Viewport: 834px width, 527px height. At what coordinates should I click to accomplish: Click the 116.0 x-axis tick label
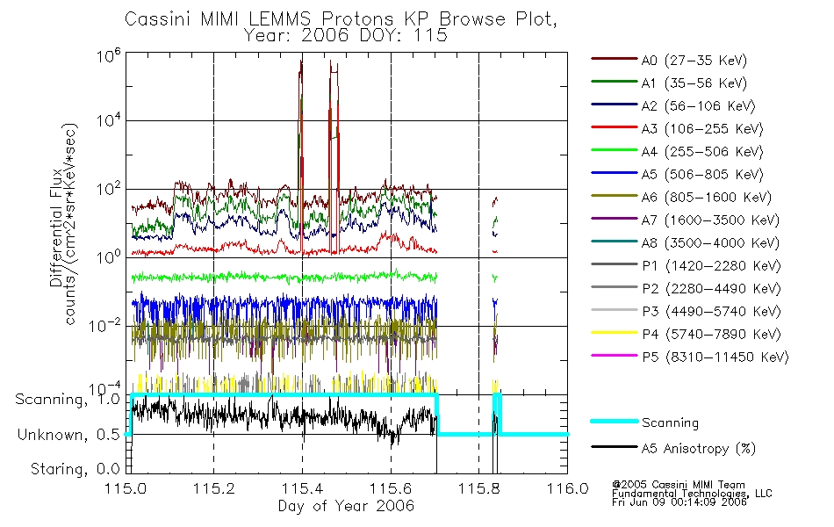pos(567,488)
